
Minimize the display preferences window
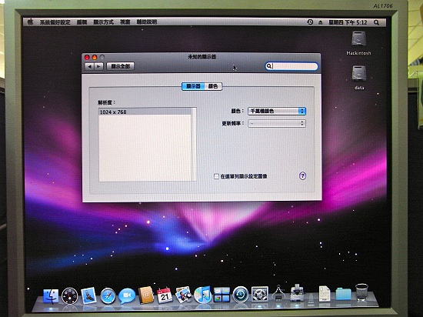tap(95, 57)
